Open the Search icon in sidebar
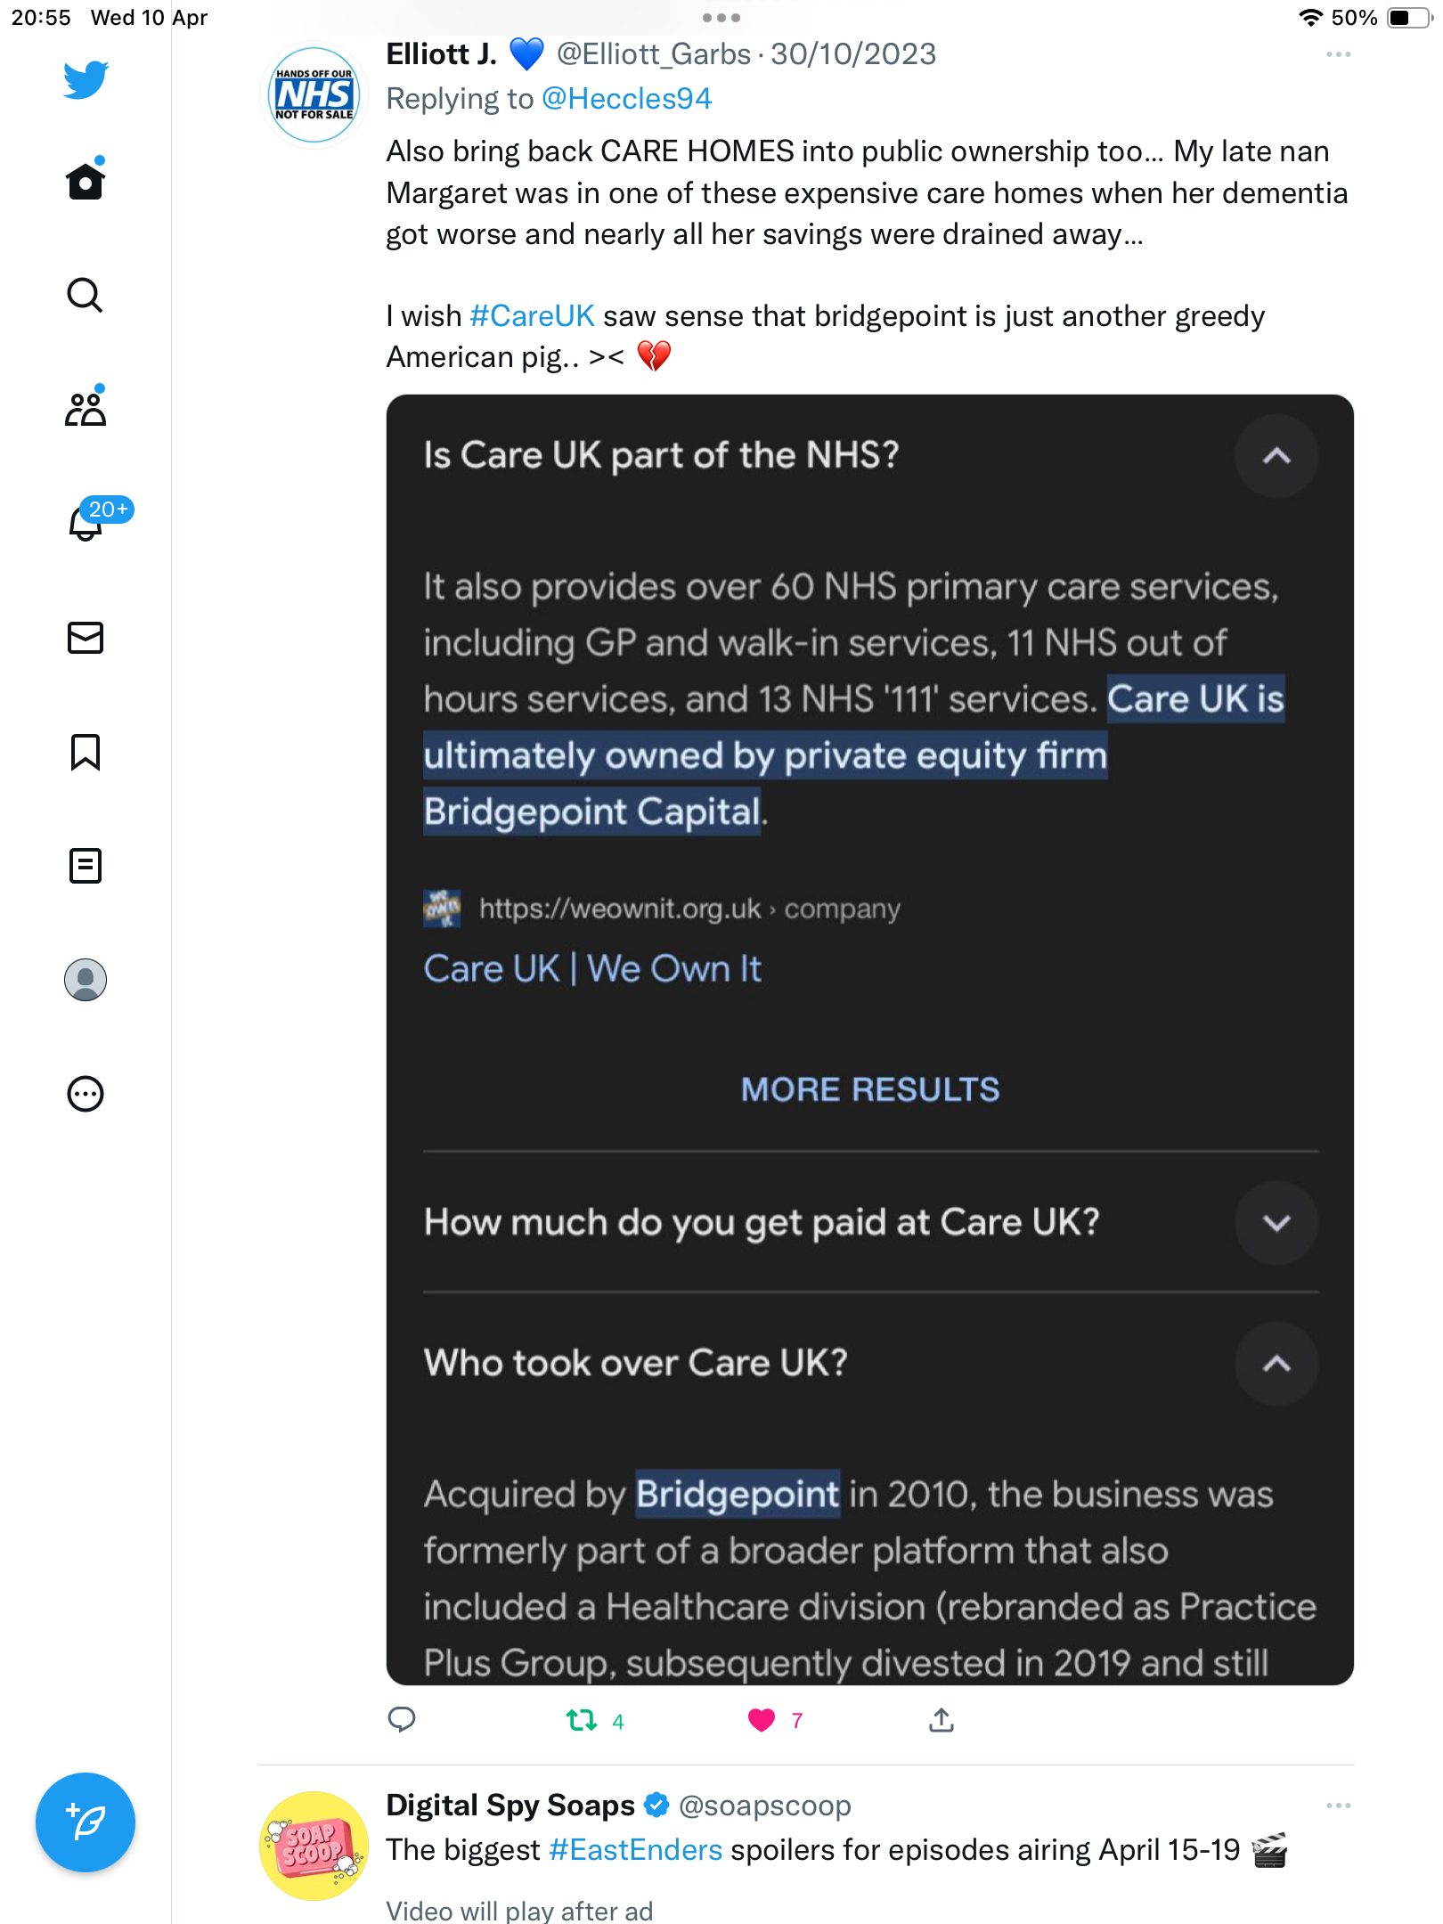Screen dimensions: 1443x1924 tap(86, 295)
